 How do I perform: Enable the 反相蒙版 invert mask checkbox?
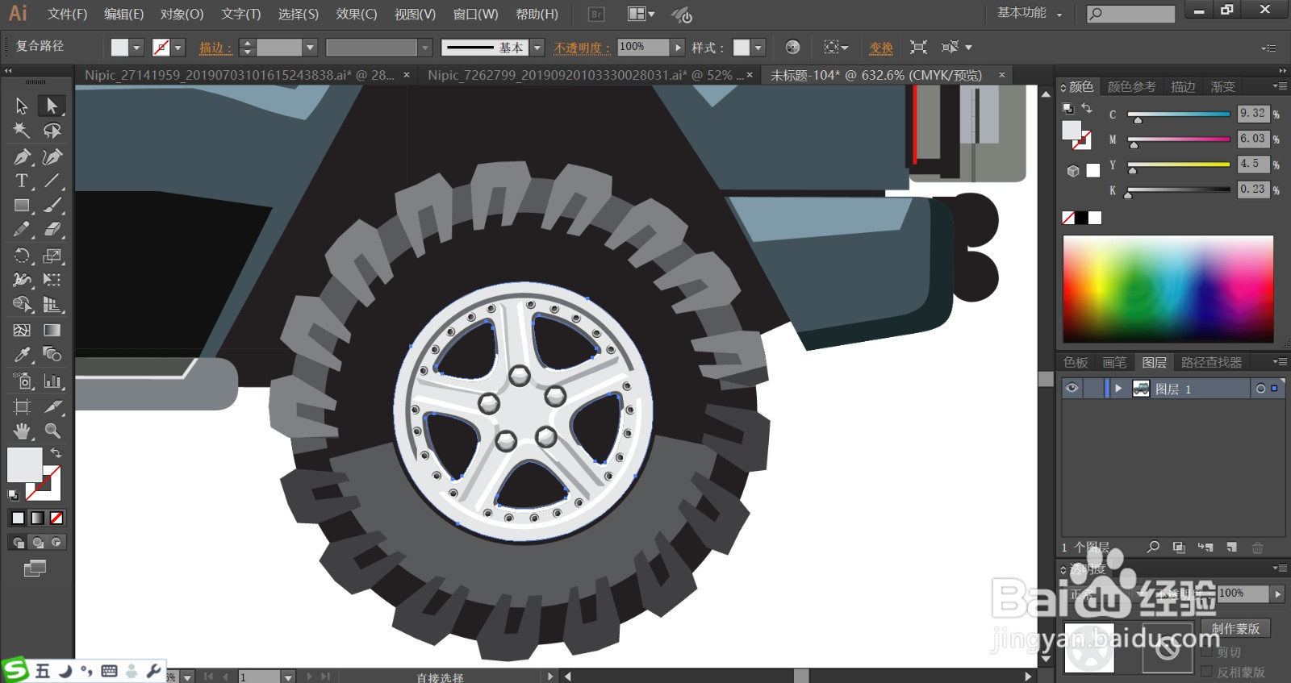click(x=1207, y=672)
